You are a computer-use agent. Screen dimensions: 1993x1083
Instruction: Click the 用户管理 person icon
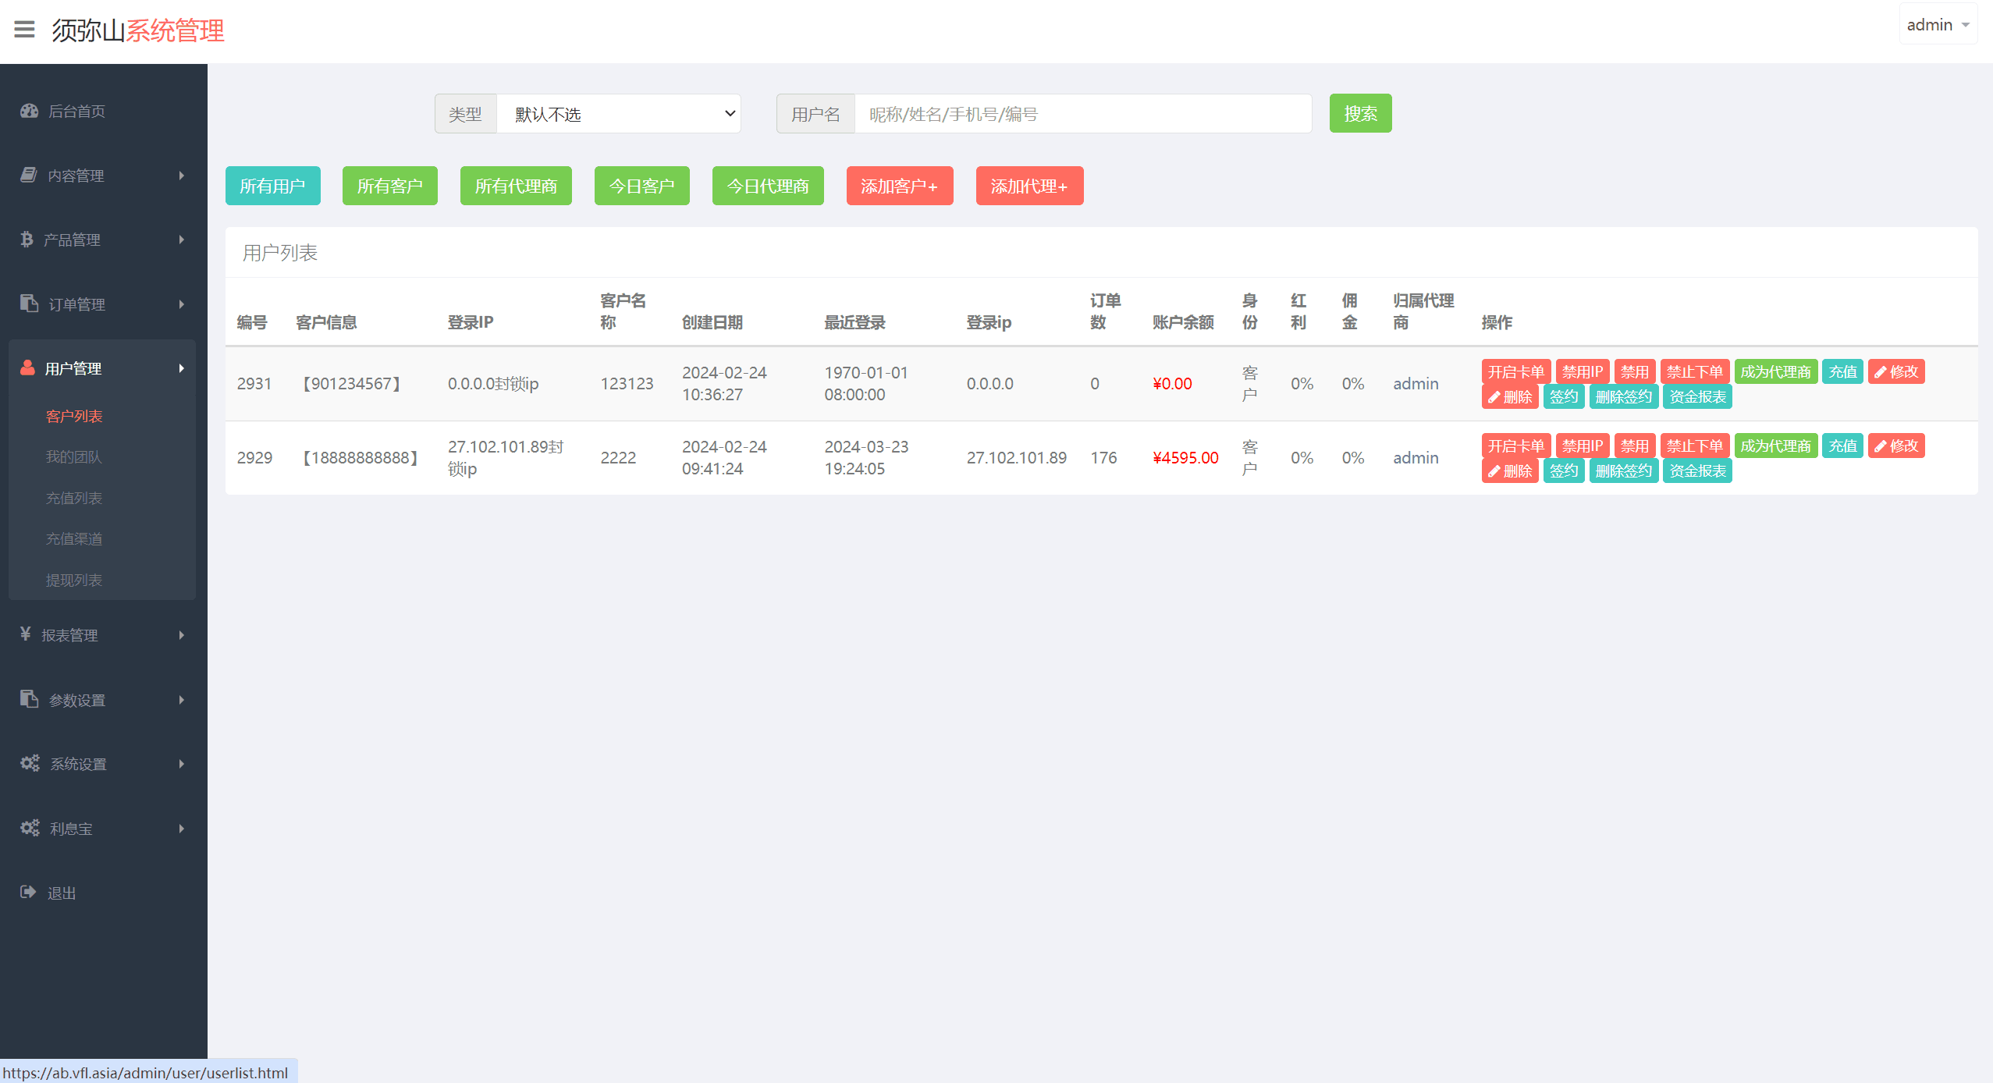[x=27, y=368]
